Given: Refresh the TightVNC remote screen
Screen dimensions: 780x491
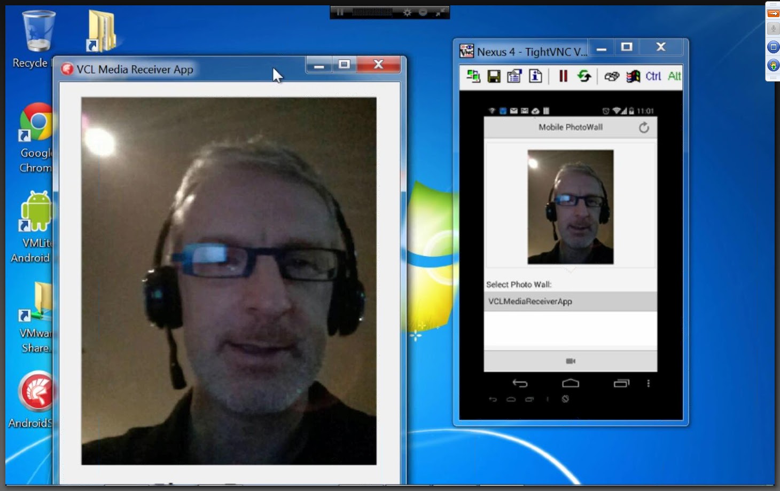Looking at the screenshot, I should click(584, 76).
